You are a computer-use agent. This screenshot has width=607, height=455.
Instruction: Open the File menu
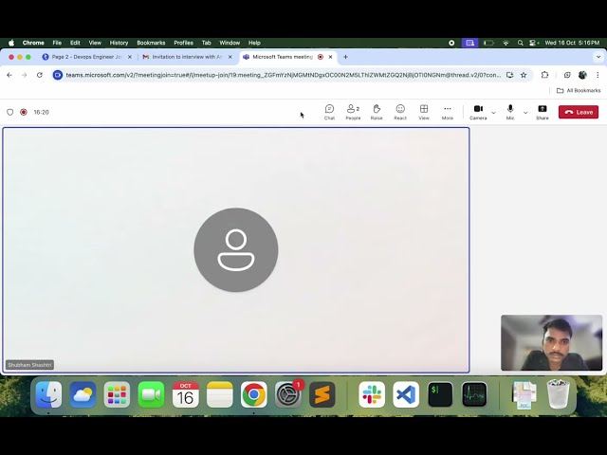[57, 43]
